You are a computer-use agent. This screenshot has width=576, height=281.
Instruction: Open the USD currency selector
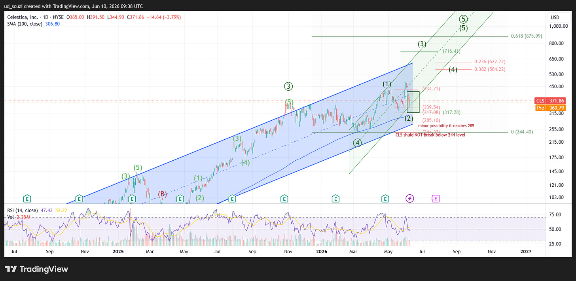554,17
